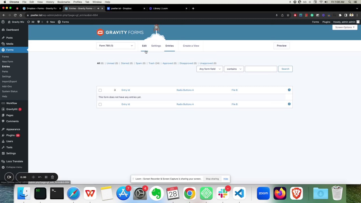The image size is (361, 203).
Task: Click the WordPress logo in admin bar
Action: (3, 22)
